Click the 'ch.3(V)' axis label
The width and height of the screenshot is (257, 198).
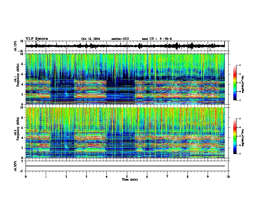16,166
